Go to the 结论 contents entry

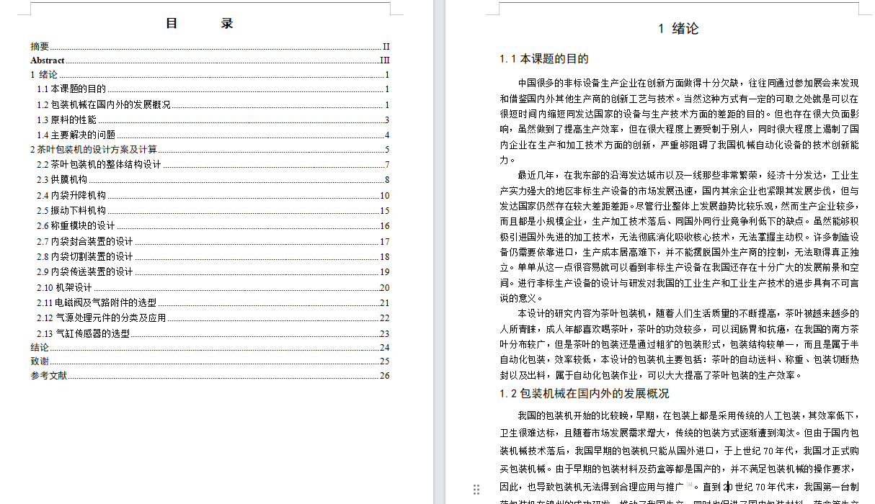(x=210, y=347)
